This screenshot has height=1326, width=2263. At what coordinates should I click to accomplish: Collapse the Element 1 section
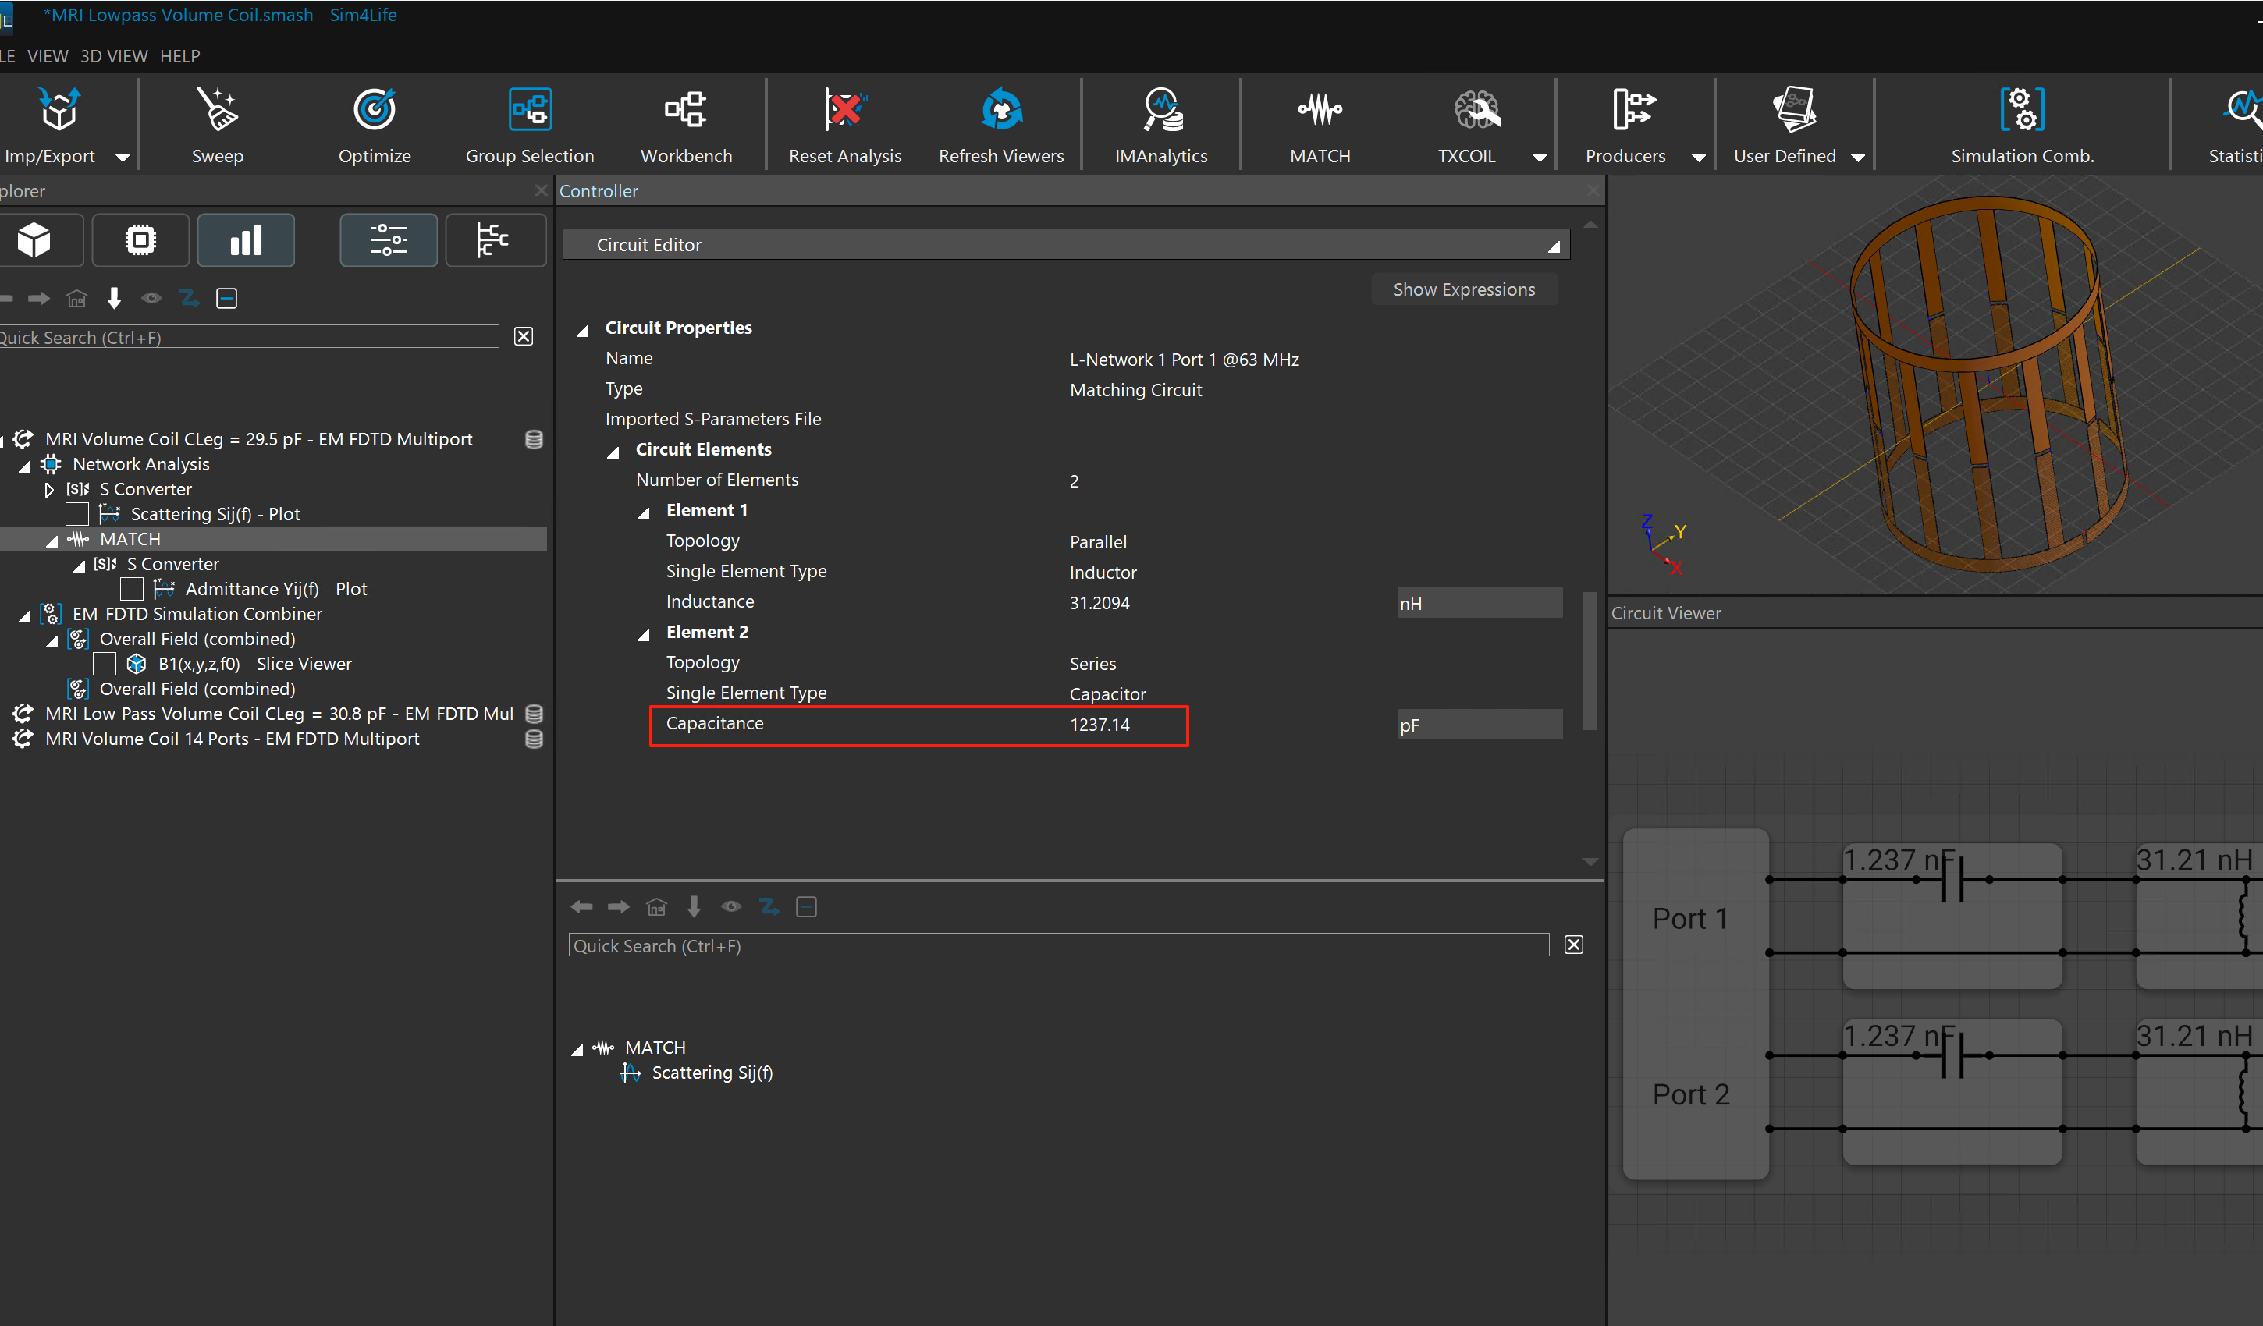644,512
